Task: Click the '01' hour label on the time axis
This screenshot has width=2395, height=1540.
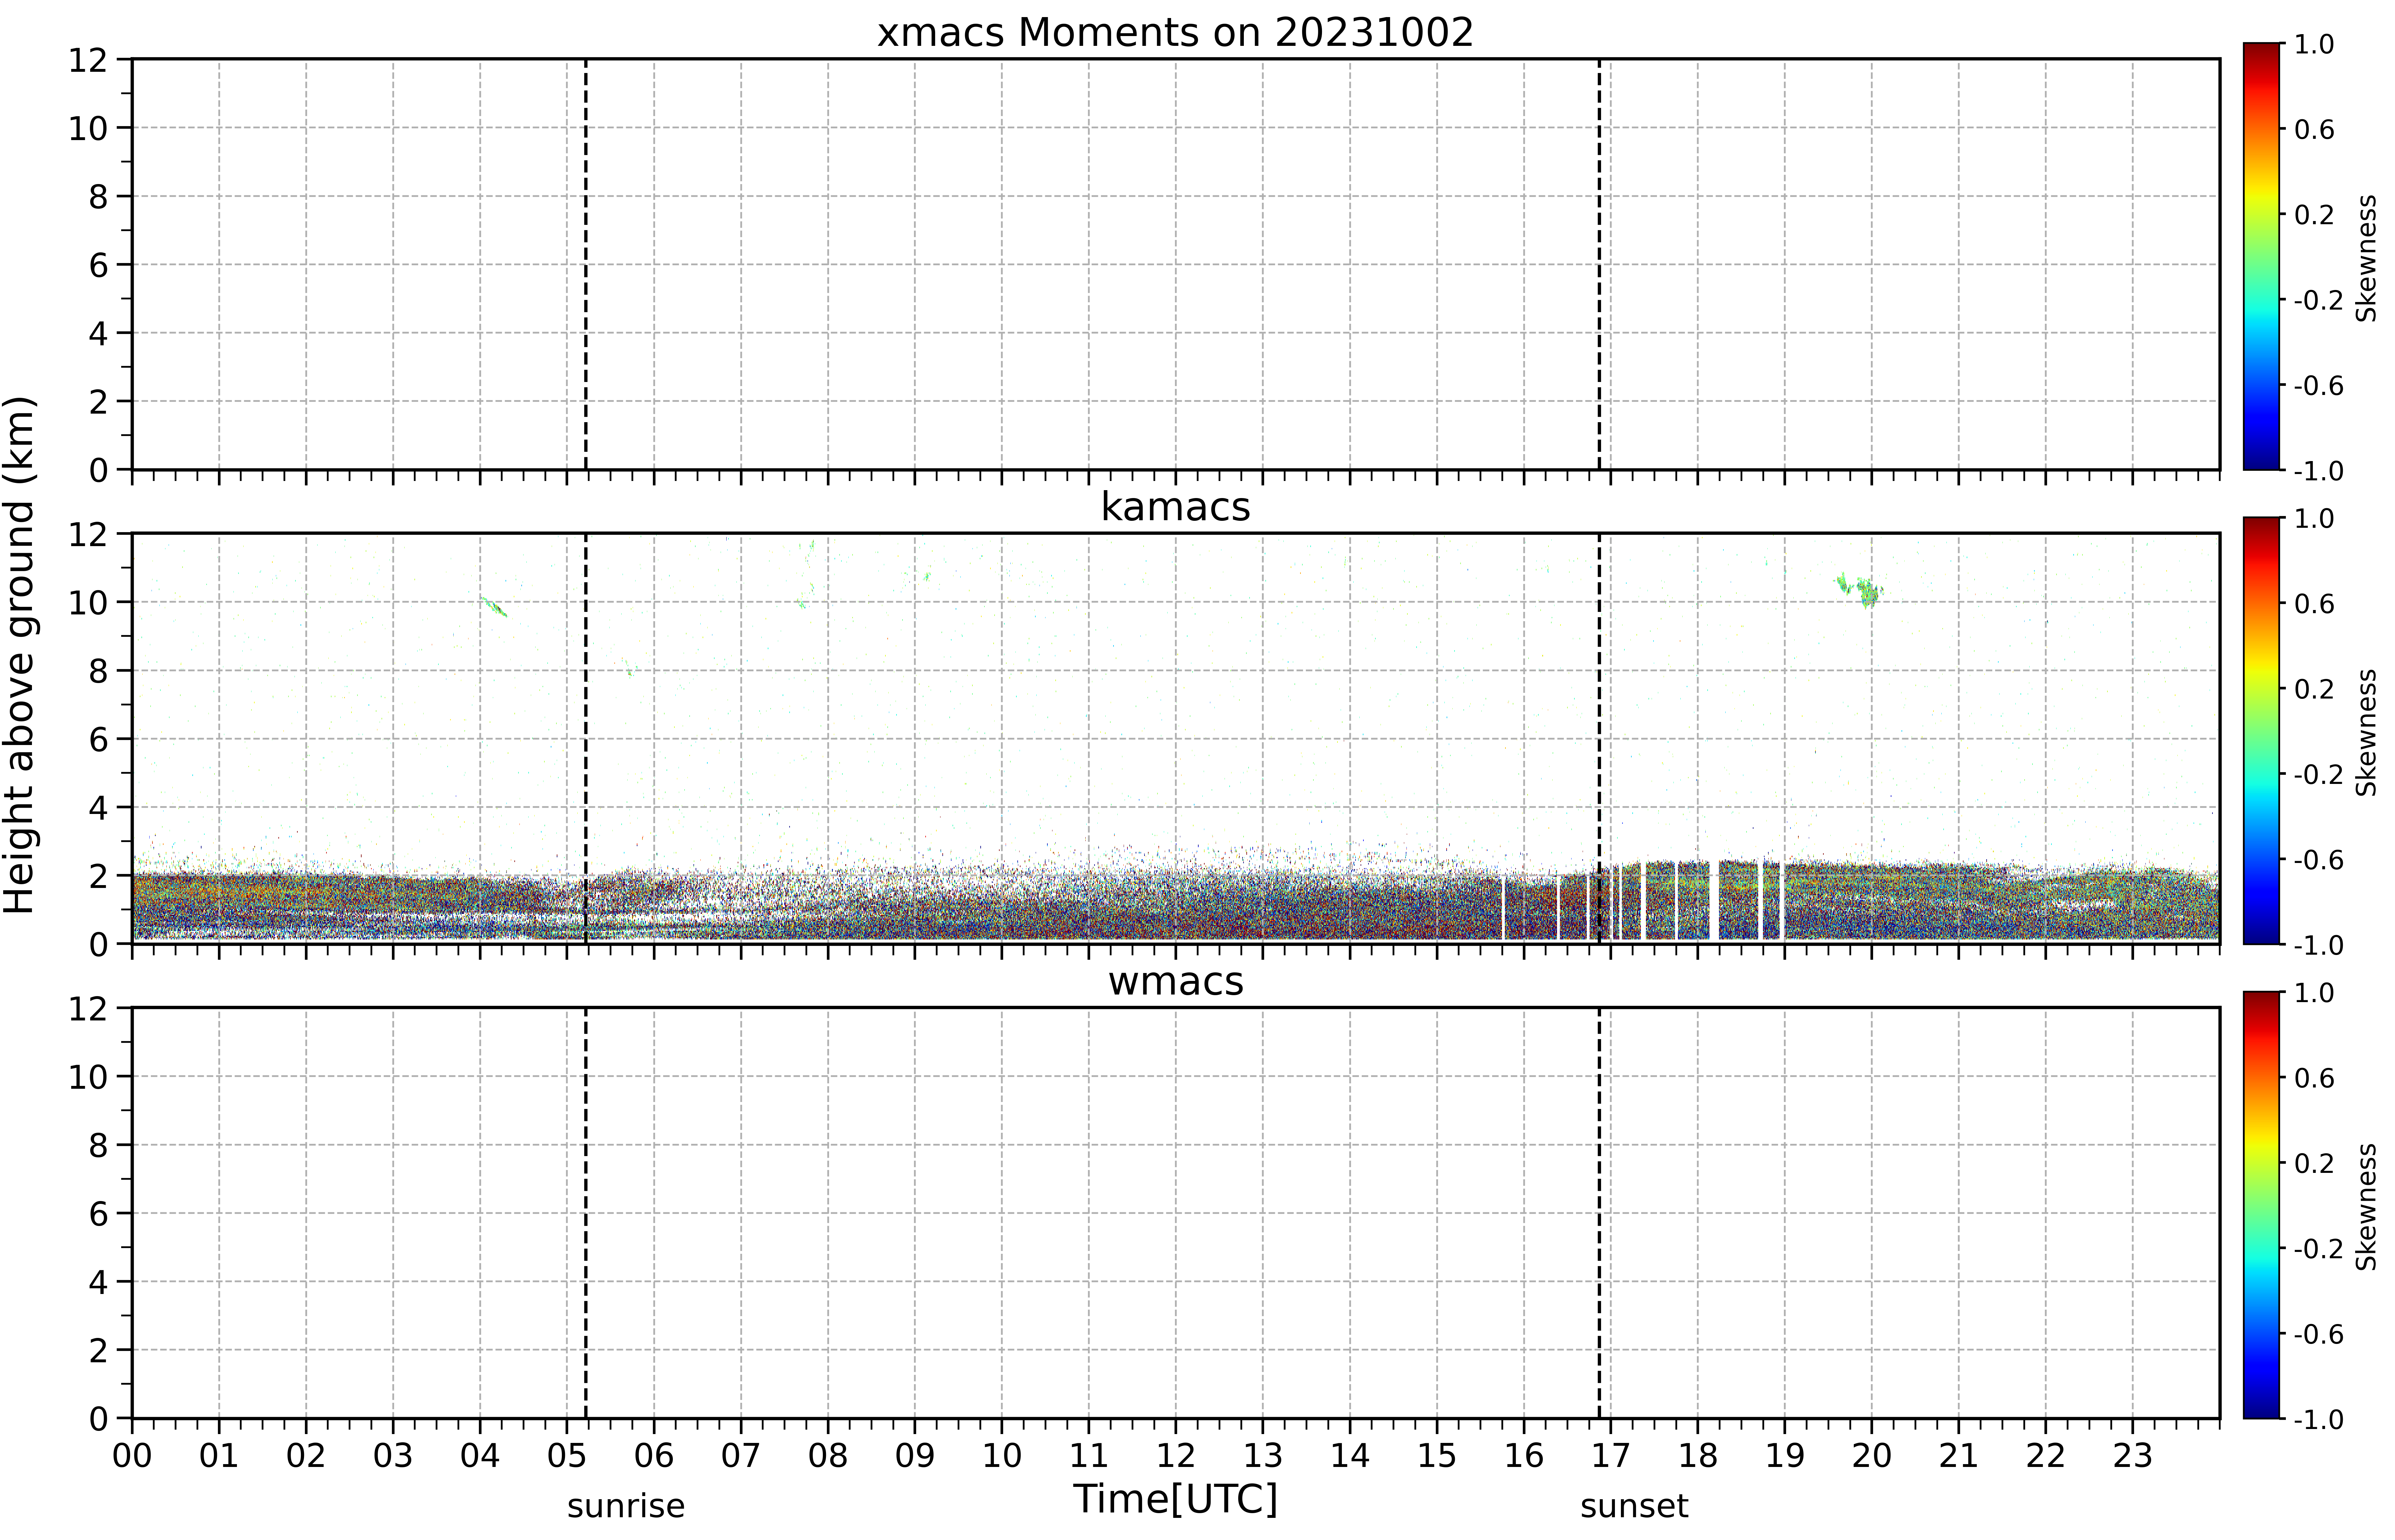Action: [219, 1456]
